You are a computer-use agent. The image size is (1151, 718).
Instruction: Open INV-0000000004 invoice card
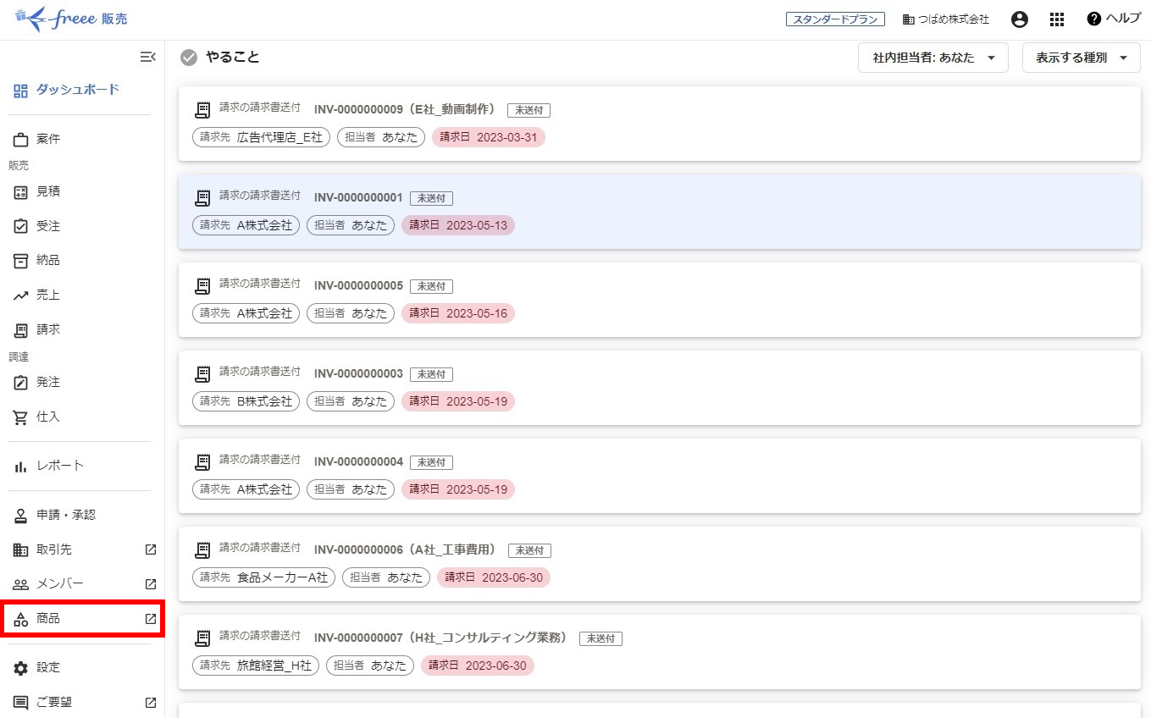[x=660, y=476]
